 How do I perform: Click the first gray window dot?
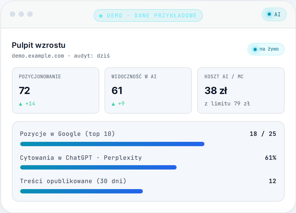pos(13,14)
